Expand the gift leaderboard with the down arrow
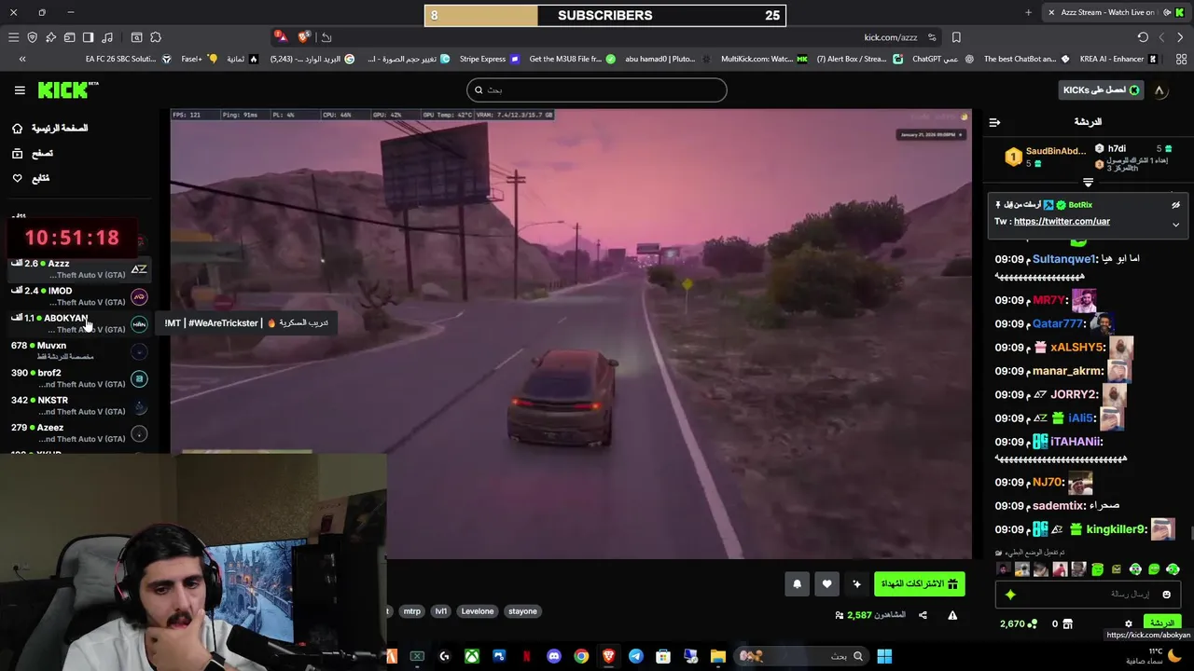 [1088, 182]
